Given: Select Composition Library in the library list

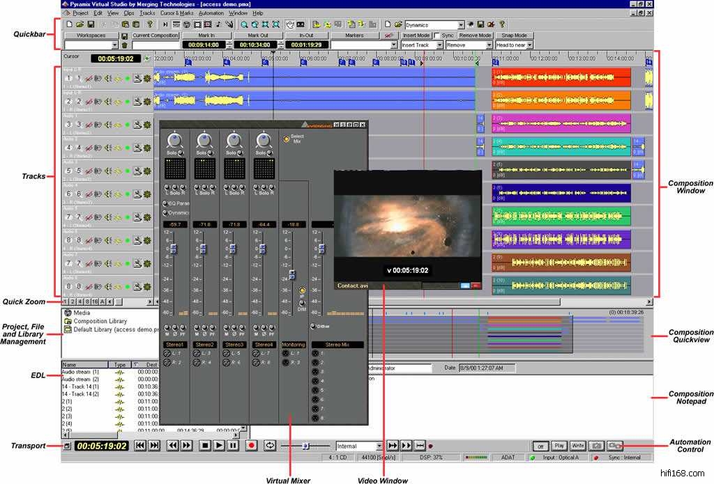Looking at the screenshot, I should tap(99, 321).
